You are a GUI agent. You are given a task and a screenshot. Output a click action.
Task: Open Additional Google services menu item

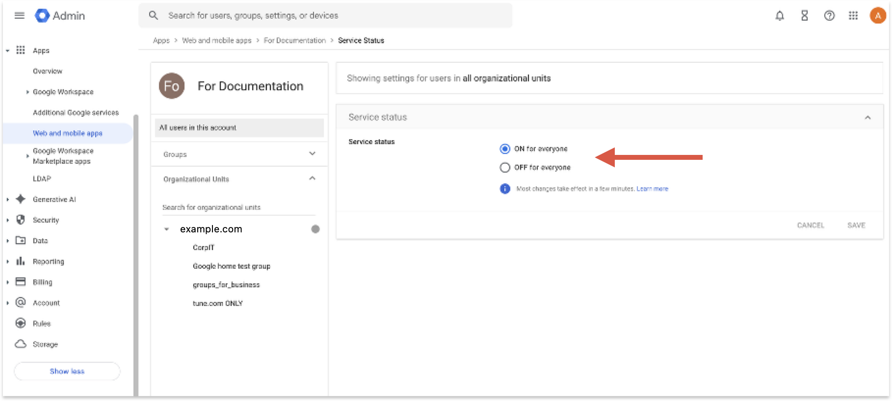[76, 113]
